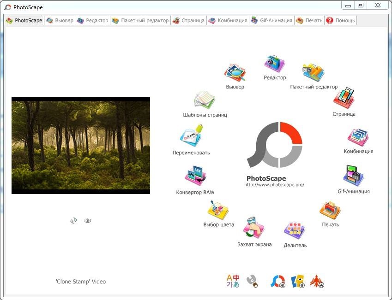
Task: Switch to the Страница tab
Action: point(188,21)
